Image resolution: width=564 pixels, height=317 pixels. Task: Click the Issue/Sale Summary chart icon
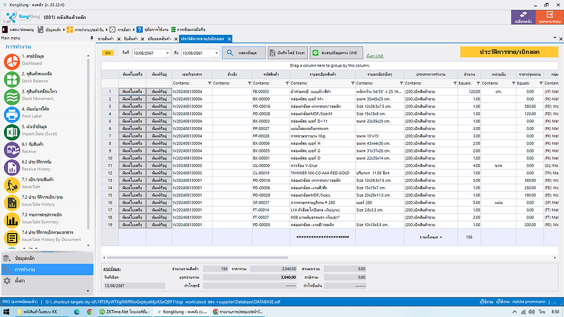point(12,219)
